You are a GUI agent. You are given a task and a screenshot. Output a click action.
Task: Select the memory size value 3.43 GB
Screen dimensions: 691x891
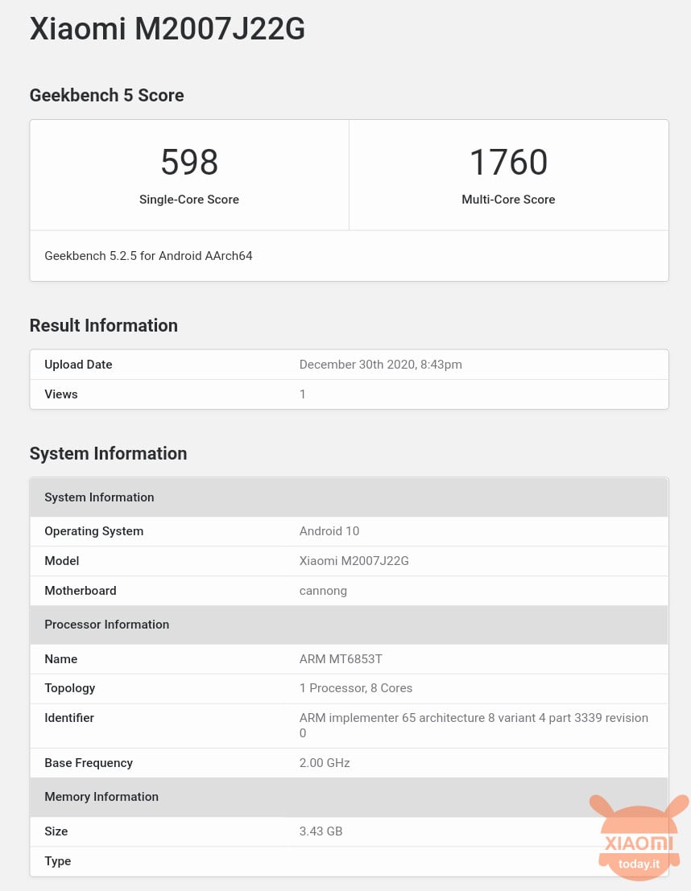[x=321, y=831]
